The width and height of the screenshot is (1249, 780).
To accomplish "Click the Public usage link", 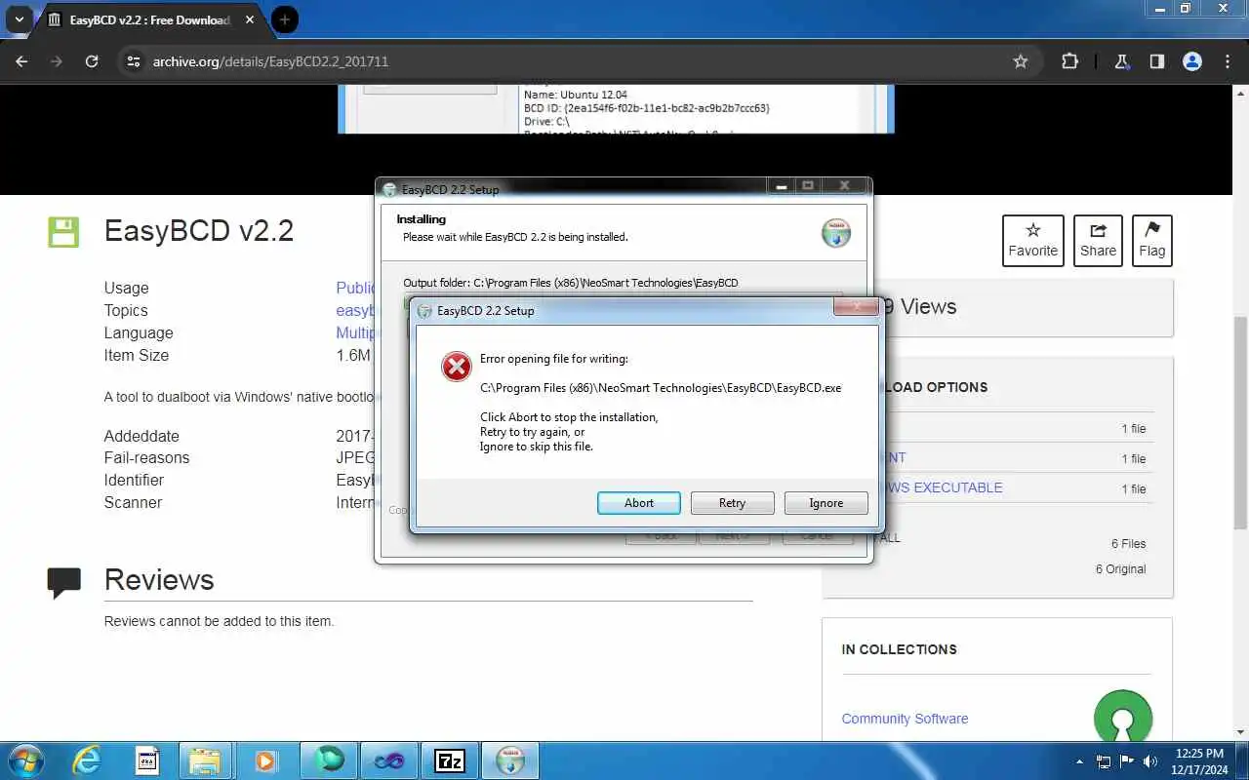I will 356,288.
